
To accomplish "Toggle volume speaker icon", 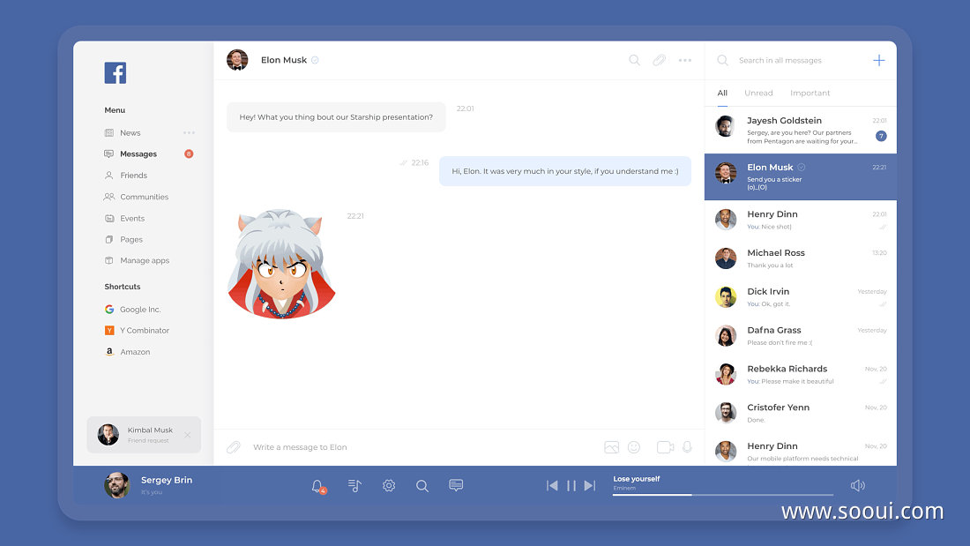I will pyautogui.click(x=857, y=486).
